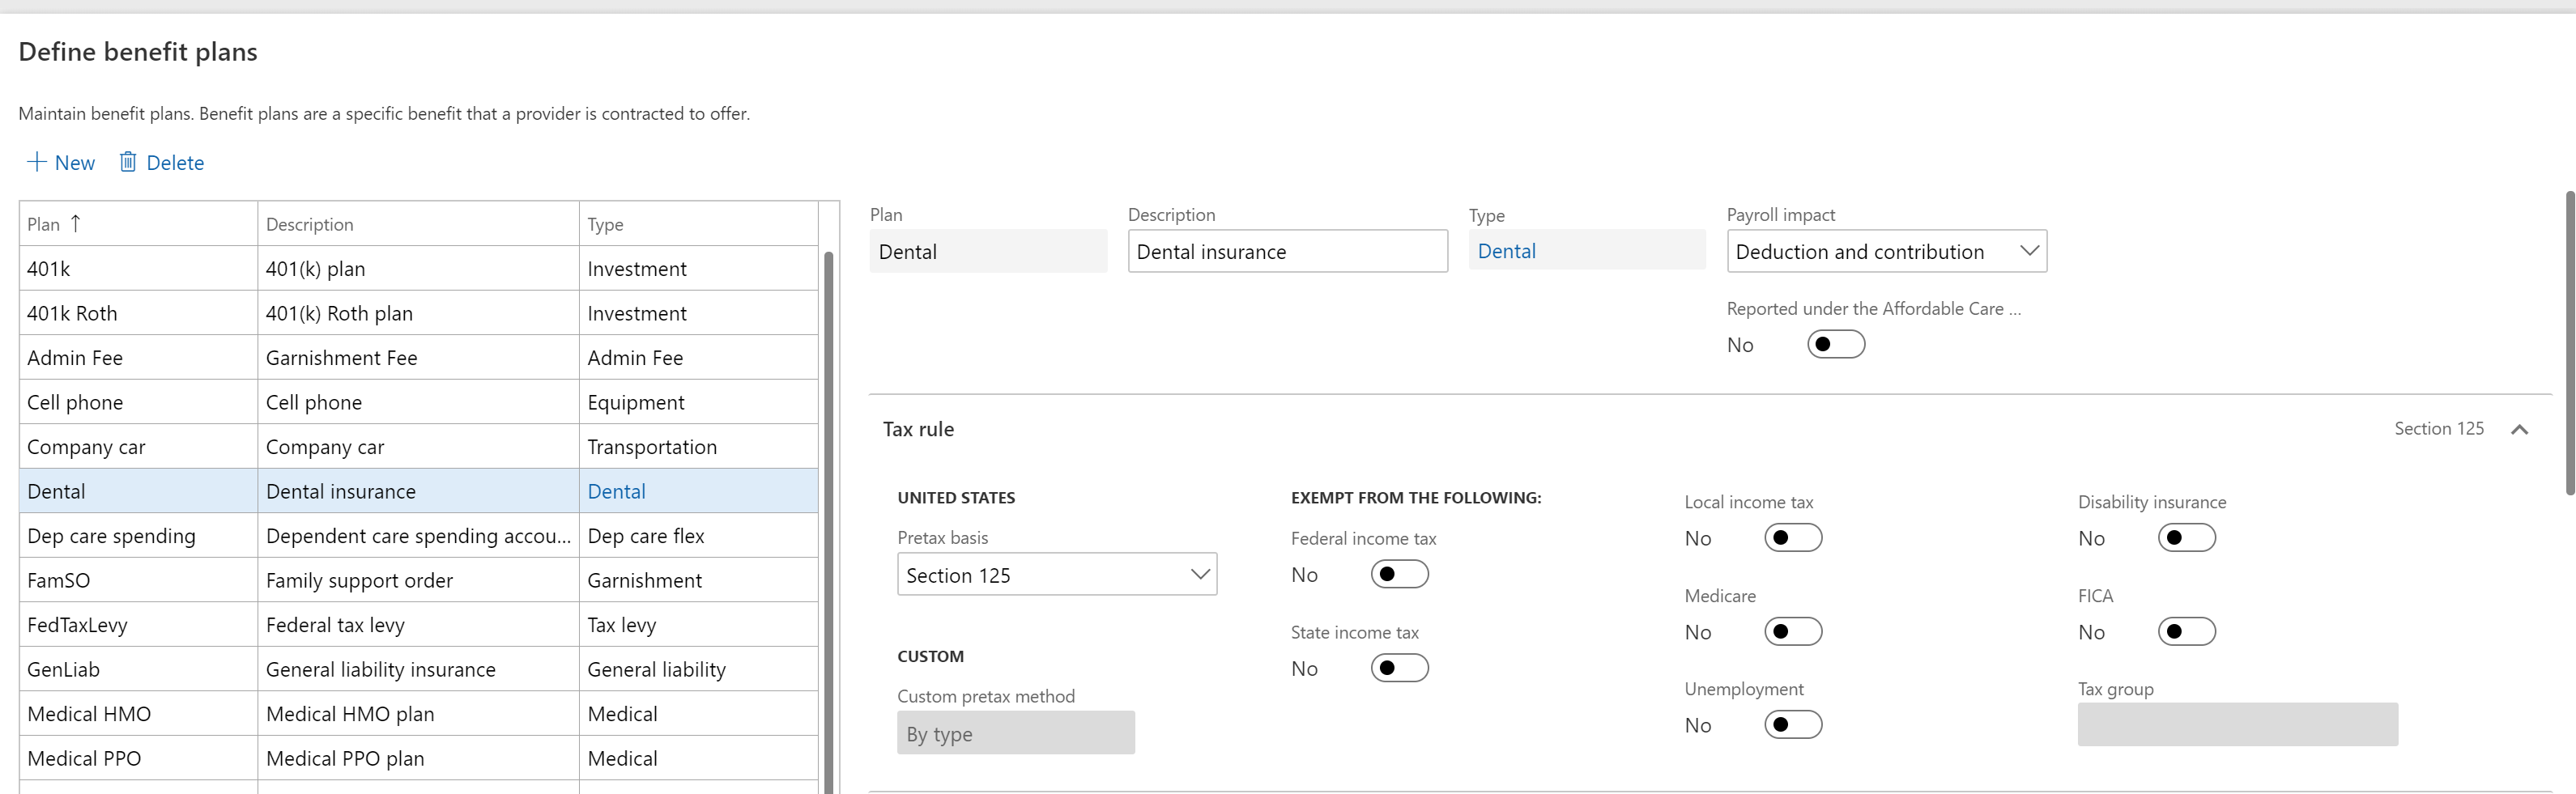Collapse the Tax rule section chevron
The height and width of the screenshot is (794, 2576).
point(2519,429)
